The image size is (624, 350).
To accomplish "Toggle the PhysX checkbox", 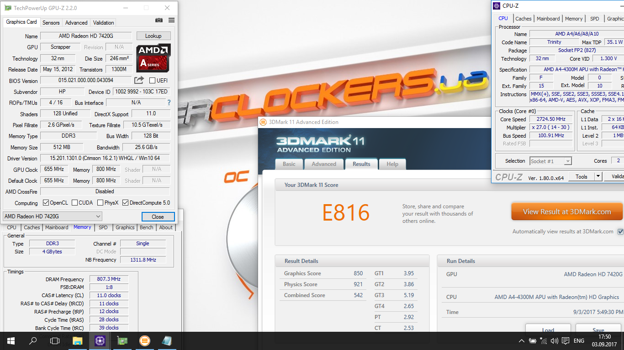I will click(100, 203).
